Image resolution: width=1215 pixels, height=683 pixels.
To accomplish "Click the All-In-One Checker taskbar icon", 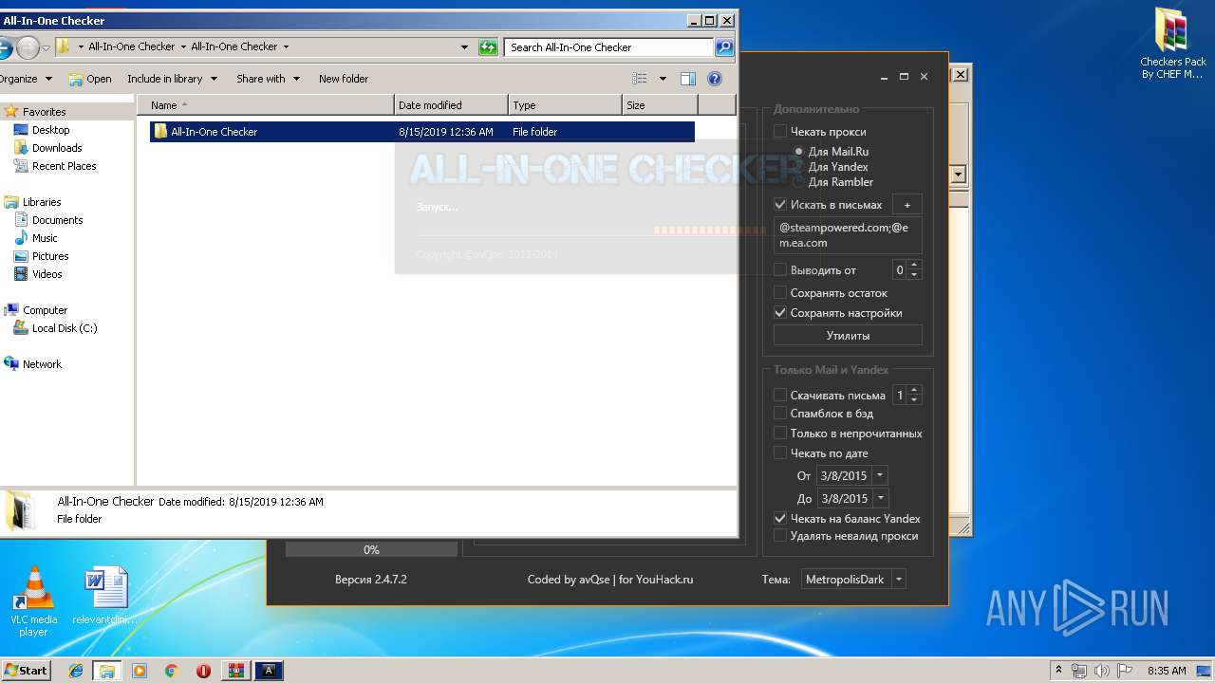I will point(269,671).
